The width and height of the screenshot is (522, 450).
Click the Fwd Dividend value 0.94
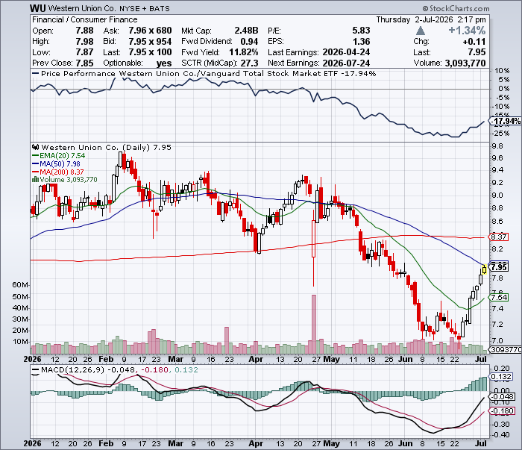click(x=249, y=42)
